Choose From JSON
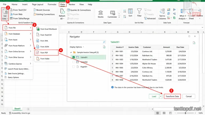Image resolution: width=205 pixels, height=115 pixels. click(x=47, y=47)
